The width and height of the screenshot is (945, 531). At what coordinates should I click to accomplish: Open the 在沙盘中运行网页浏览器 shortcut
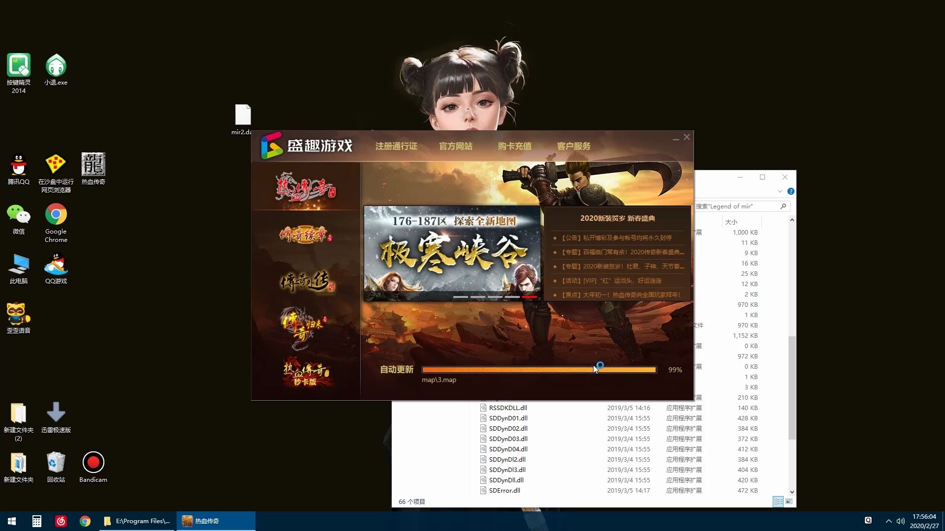[x=56, y=173]
